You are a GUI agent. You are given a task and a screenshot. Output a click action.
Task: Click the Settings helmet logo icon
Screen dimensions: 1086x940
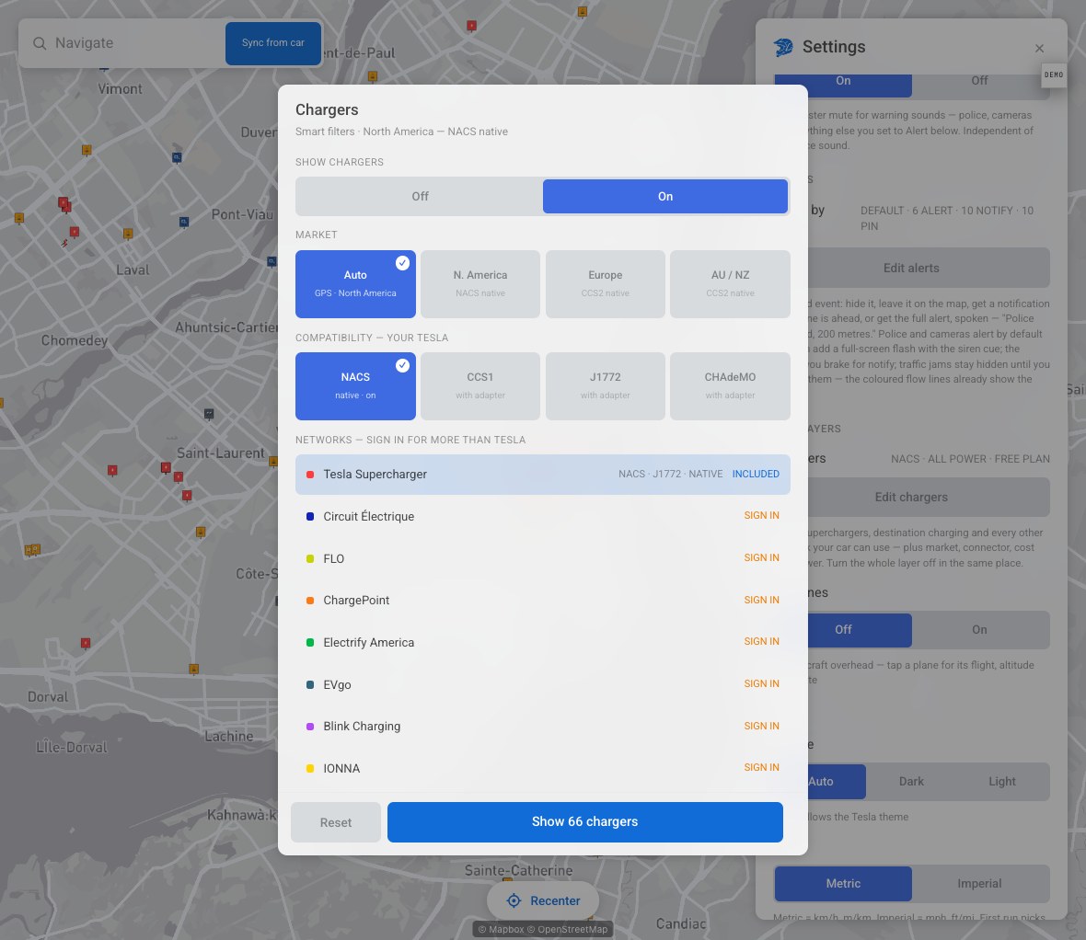783,47
